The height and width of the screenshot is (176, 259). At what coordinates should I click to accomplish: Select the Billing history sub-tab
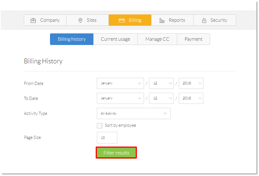click(x=72, y=39)
